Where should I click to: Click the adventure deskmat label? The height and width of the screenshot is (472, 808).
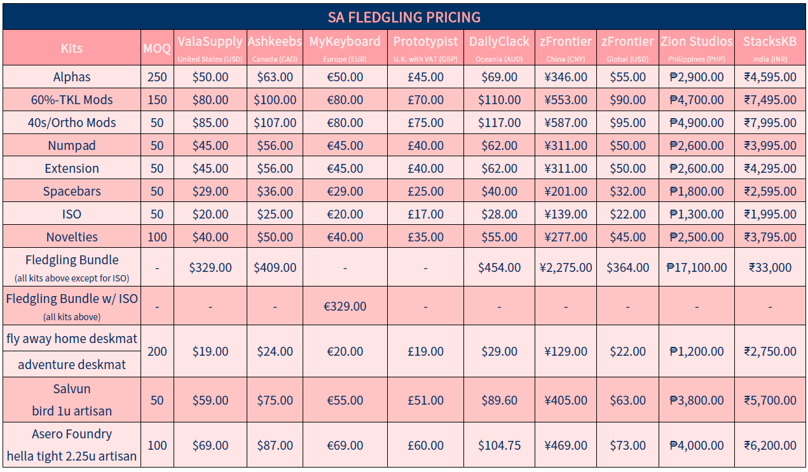pos(72,365)
